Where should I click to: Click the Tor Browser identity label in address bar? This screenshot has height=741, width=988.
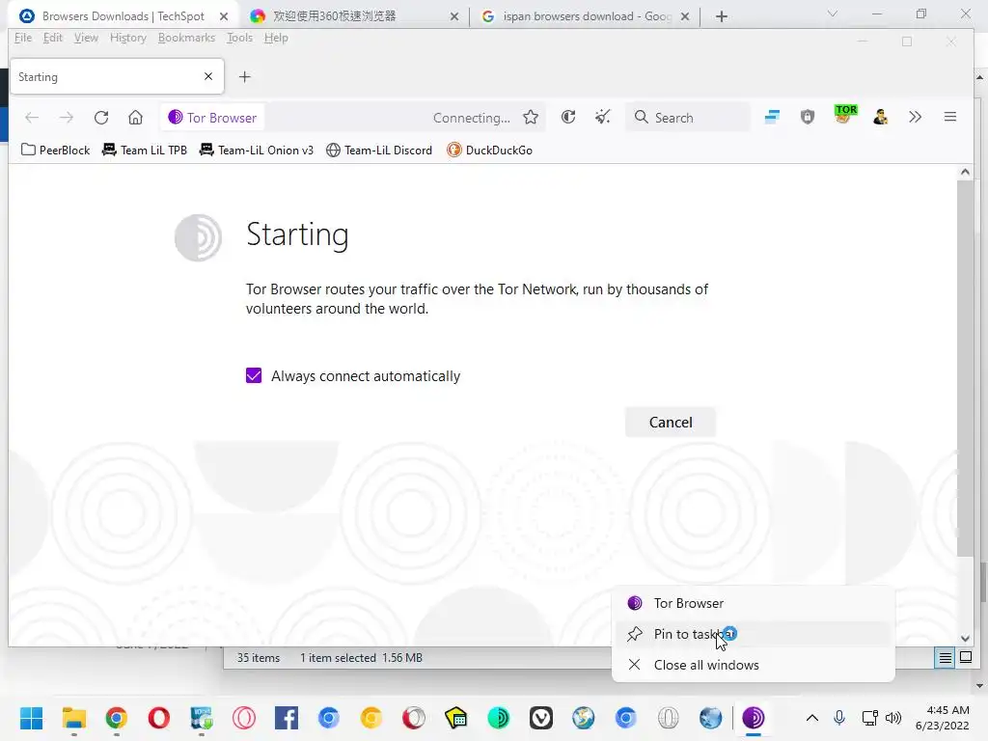point(212,118)
